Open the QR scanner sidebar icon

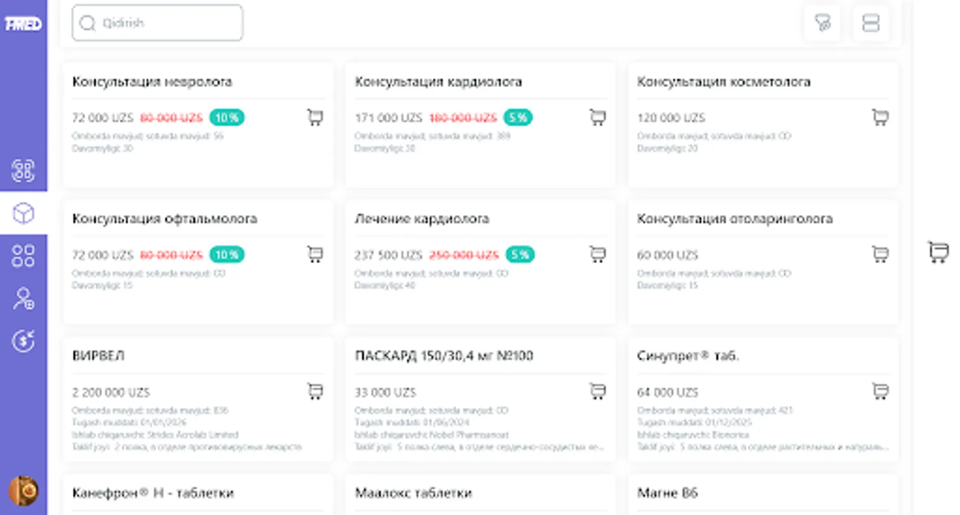click(x=23, y=171)
